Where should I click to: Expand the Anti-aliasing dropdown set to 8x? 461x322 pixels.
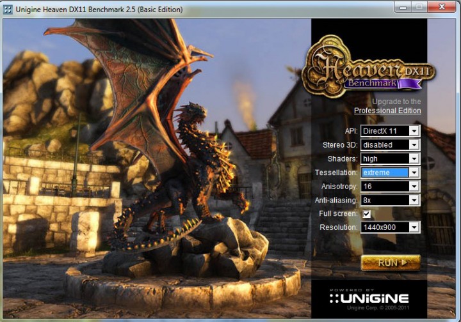(390, 201)
